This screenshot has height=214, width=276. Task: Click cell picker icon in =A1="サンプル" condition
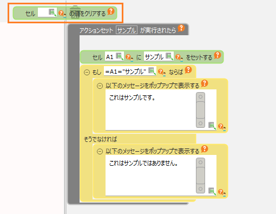(152, 71)
